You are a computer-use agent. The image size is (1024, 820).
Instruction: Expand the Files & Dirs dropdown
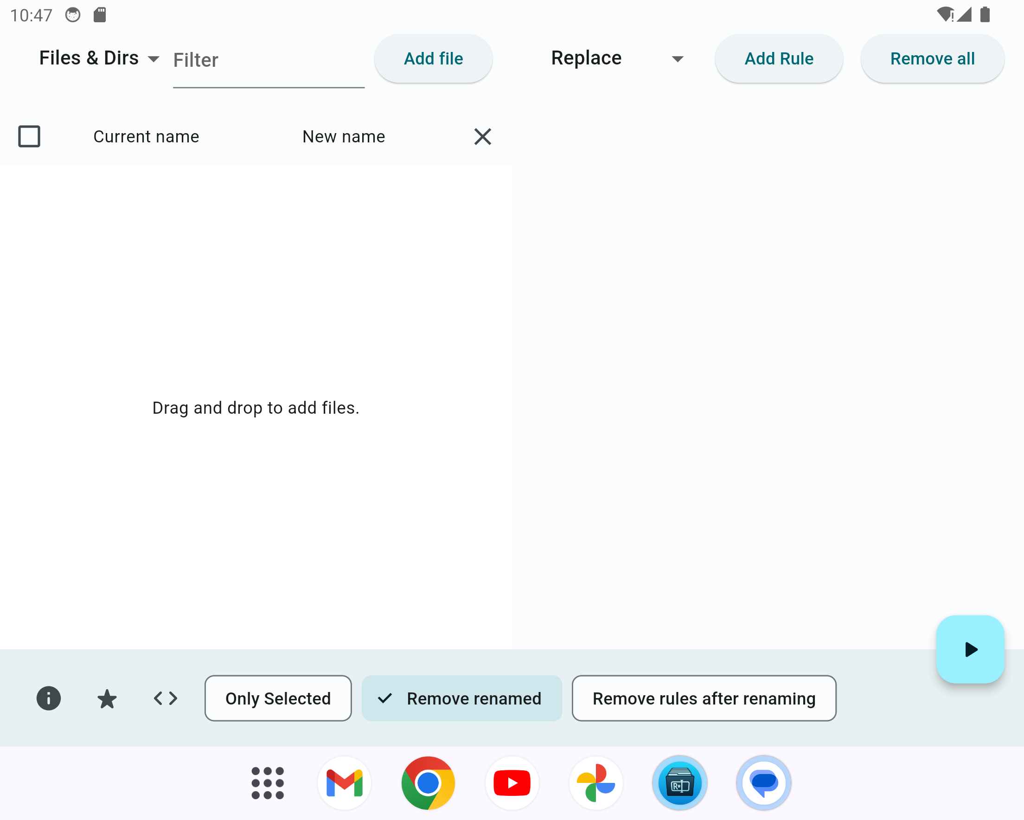99,58
